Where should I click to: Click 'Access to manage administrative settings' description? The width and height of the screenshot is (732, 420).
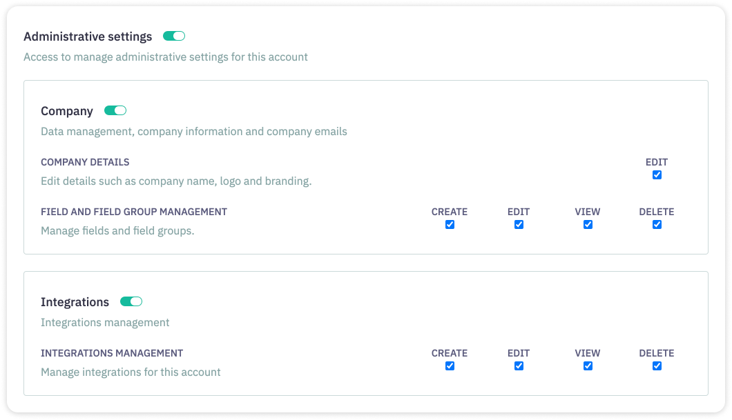click(x=166, y=57)
